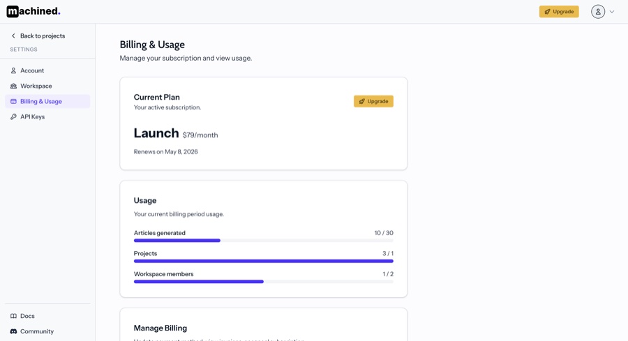The height and width of the screenshot is (341, 628).
Task: Click the machined logo
Action: click(x=33, y=11)
